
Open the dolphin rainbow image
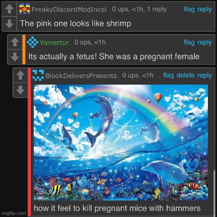121,142
